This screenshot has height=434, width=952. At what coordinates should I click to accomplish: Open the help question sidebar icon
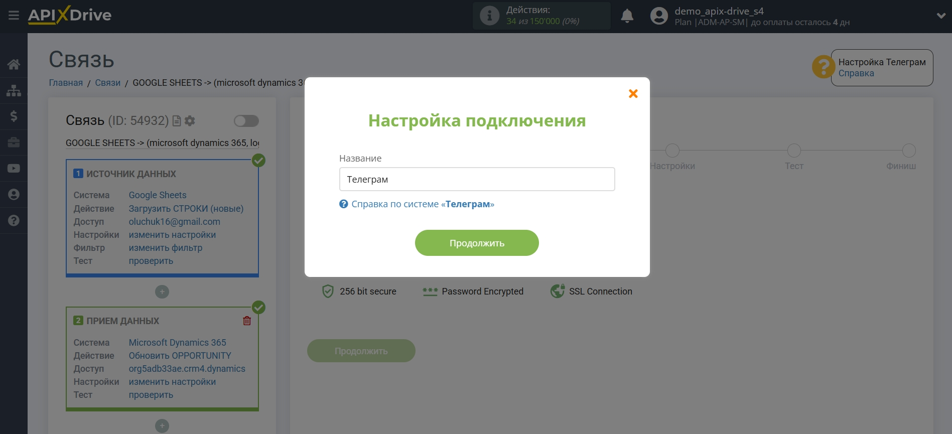pos(14,221)
